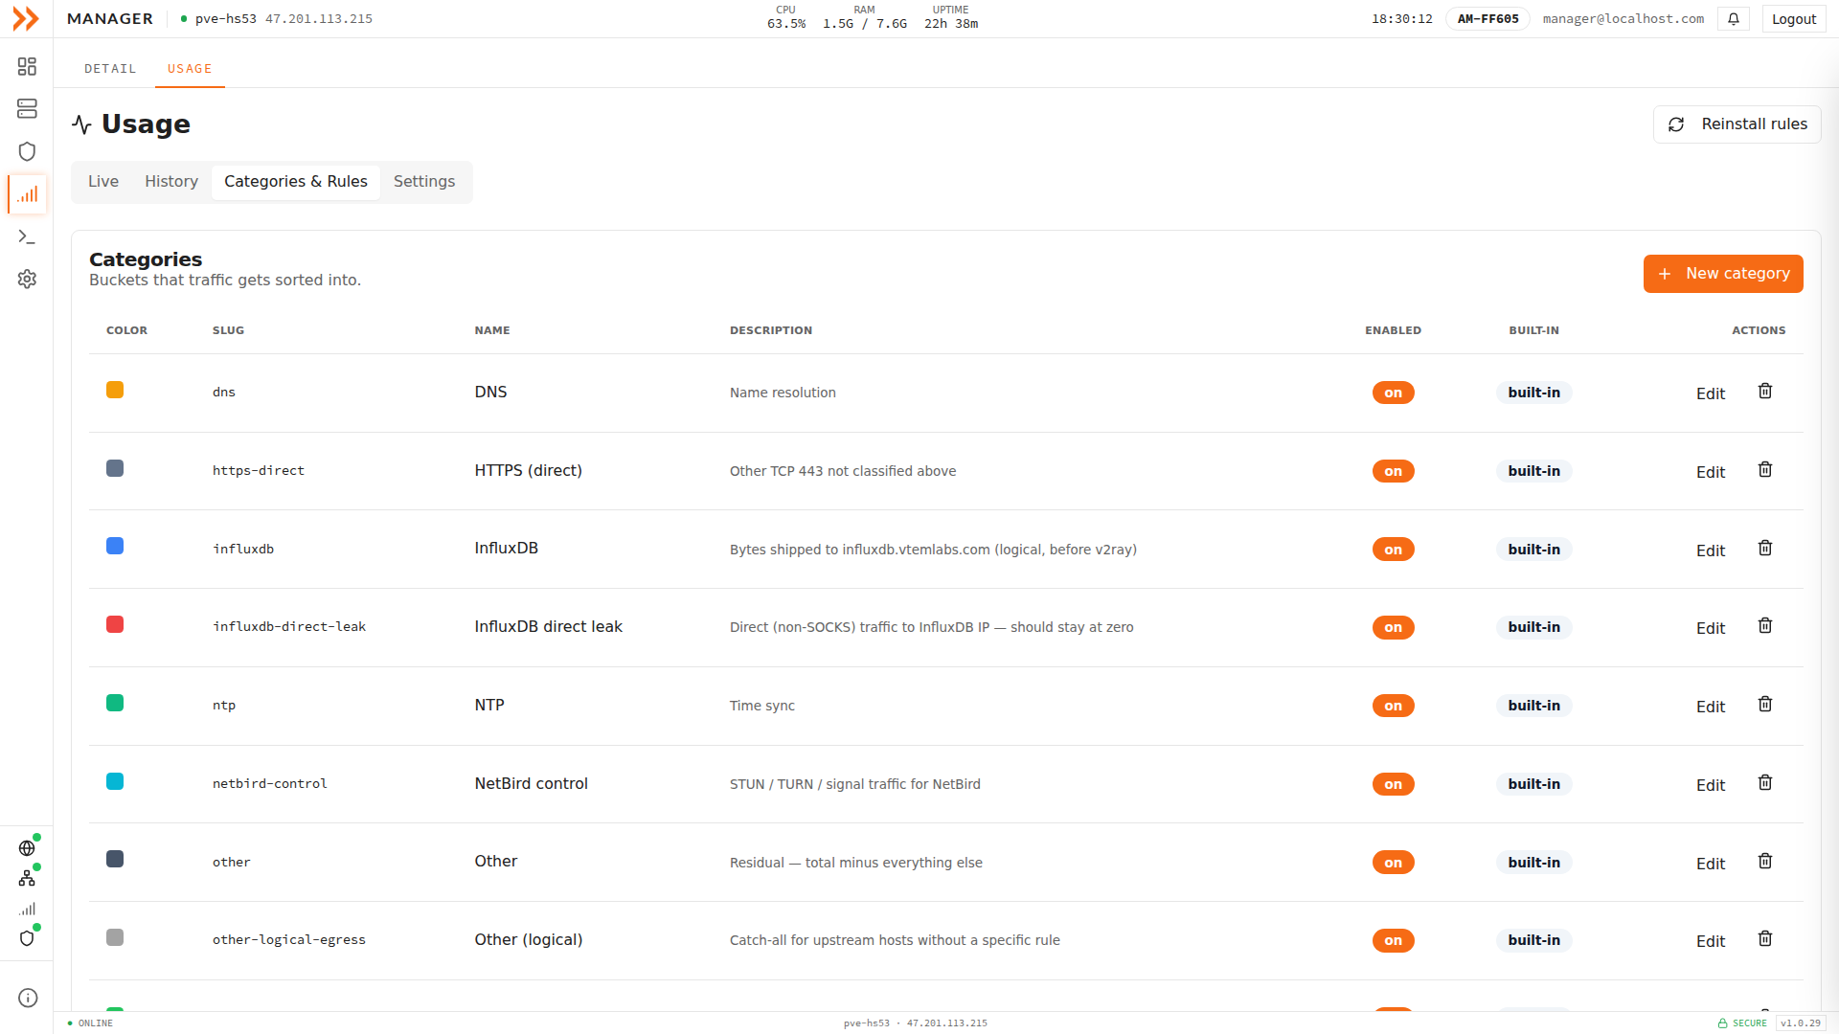1839x1034 pixels.
Task: Click the bottom shield status icon
Action: [x=27, y=938]
